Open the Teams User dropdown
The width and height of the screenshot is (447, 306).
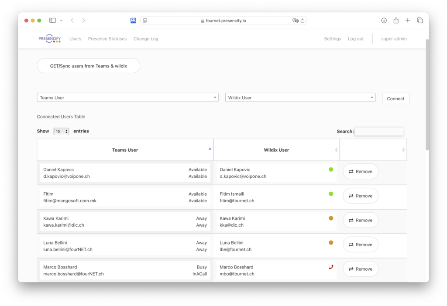(127, 98)
